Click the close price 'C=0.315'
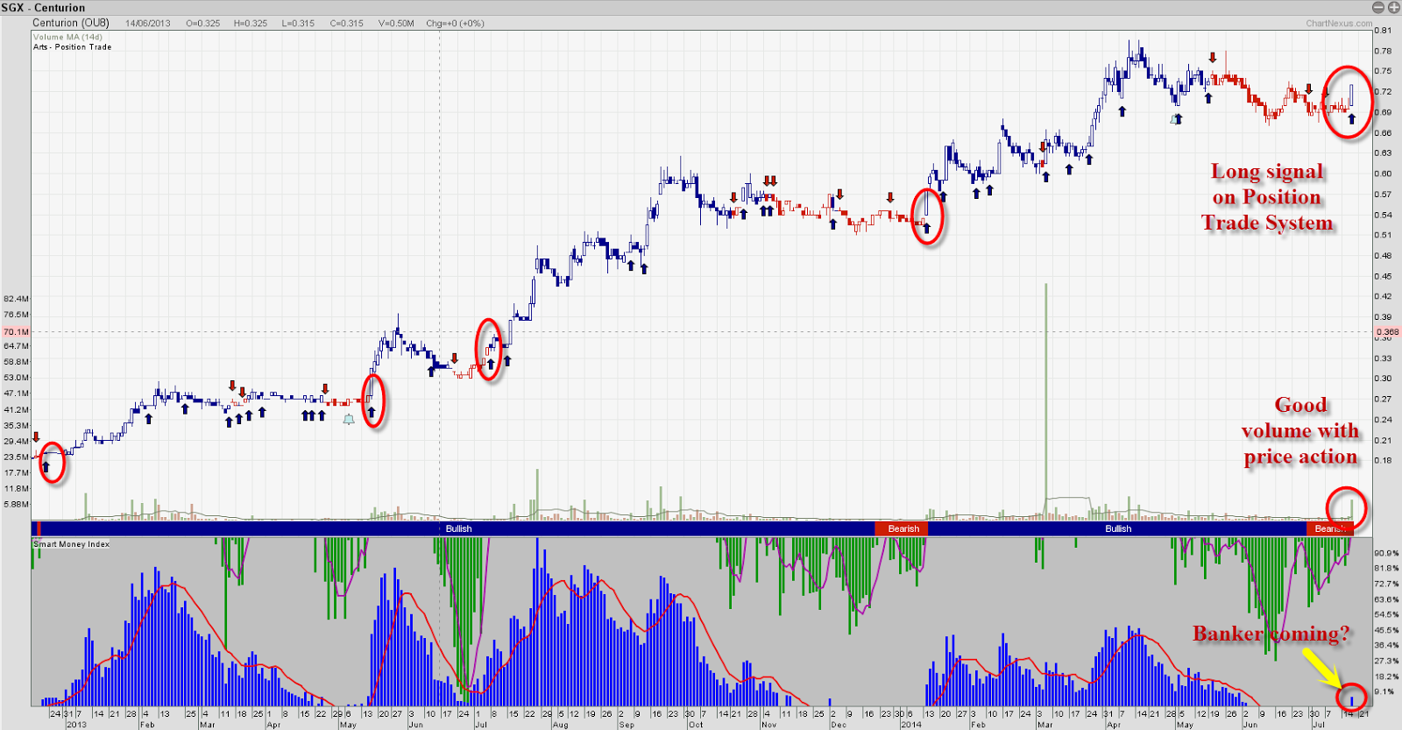 click(x=346, y=24)
